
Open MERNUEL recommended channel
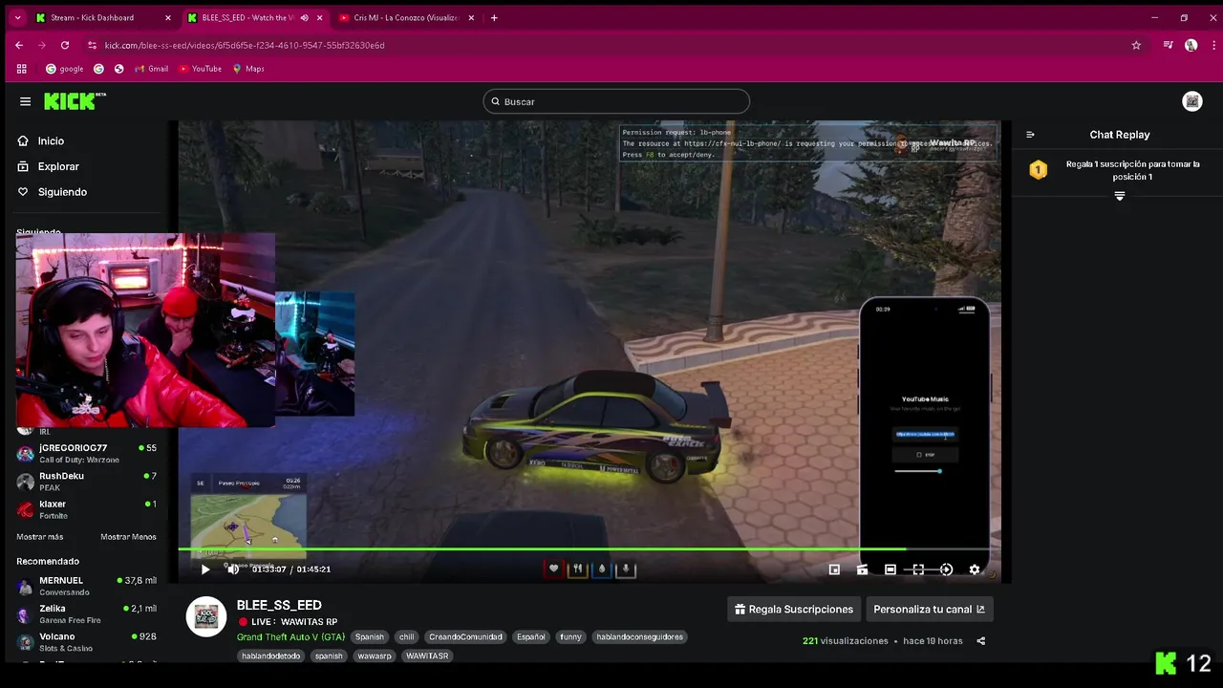[x=86, y=586]
